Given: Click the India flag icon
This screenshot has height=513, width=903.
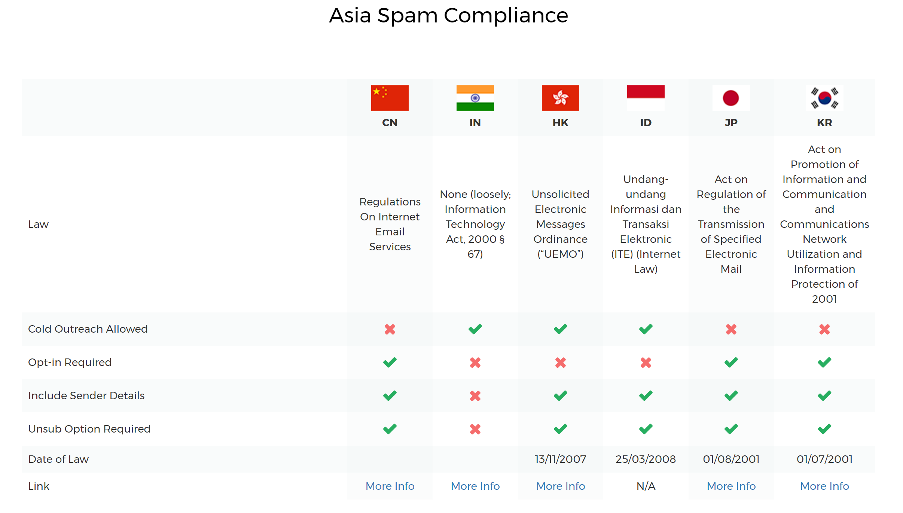Looking at the screenshot, I should 475,98.
